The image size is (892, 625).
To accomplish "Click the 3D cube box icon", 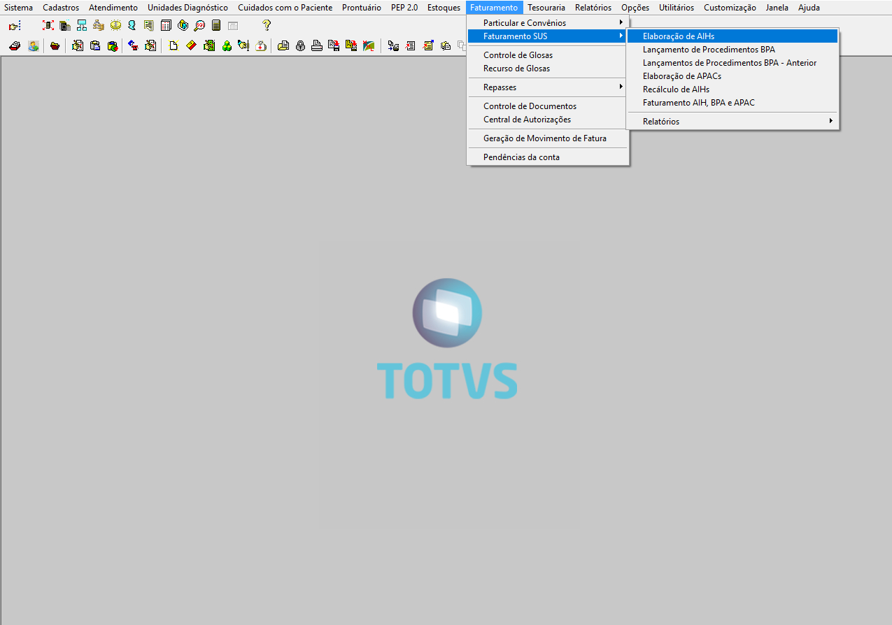I will pyautogui.click(x=183, y=26).
